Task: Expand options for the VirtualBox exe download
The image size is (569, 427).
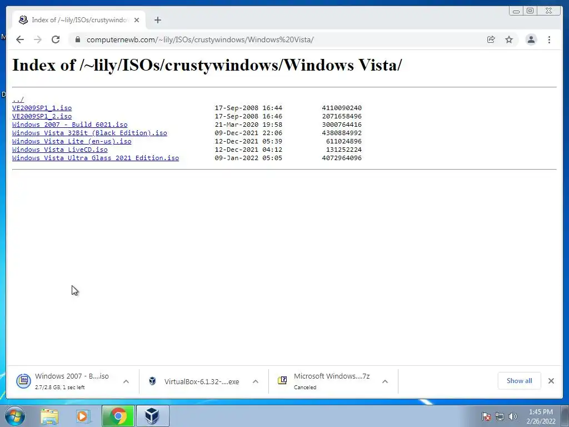Action: [x=256, y=381]
